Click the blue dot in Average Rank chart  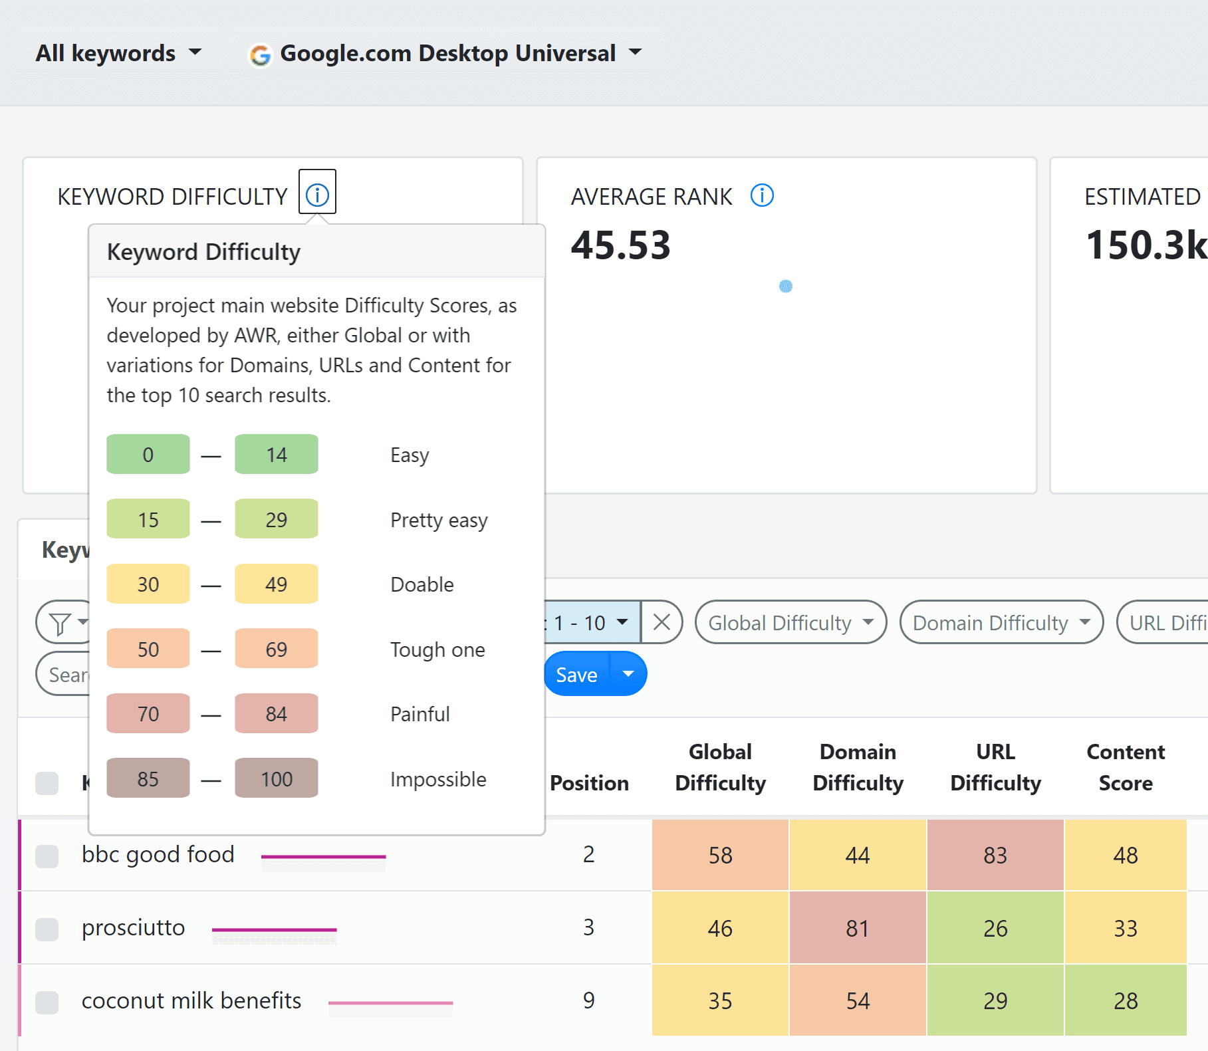(786, 287)
